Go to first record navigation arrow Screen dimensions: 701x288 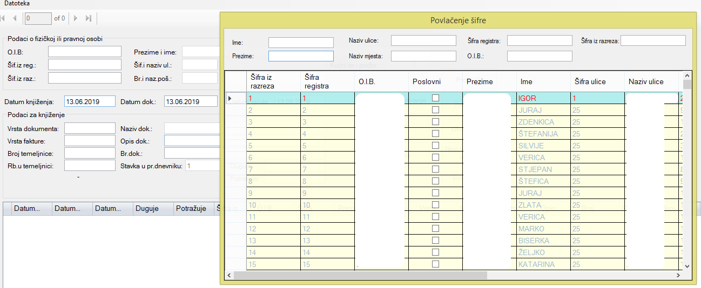tap(3, 18)
